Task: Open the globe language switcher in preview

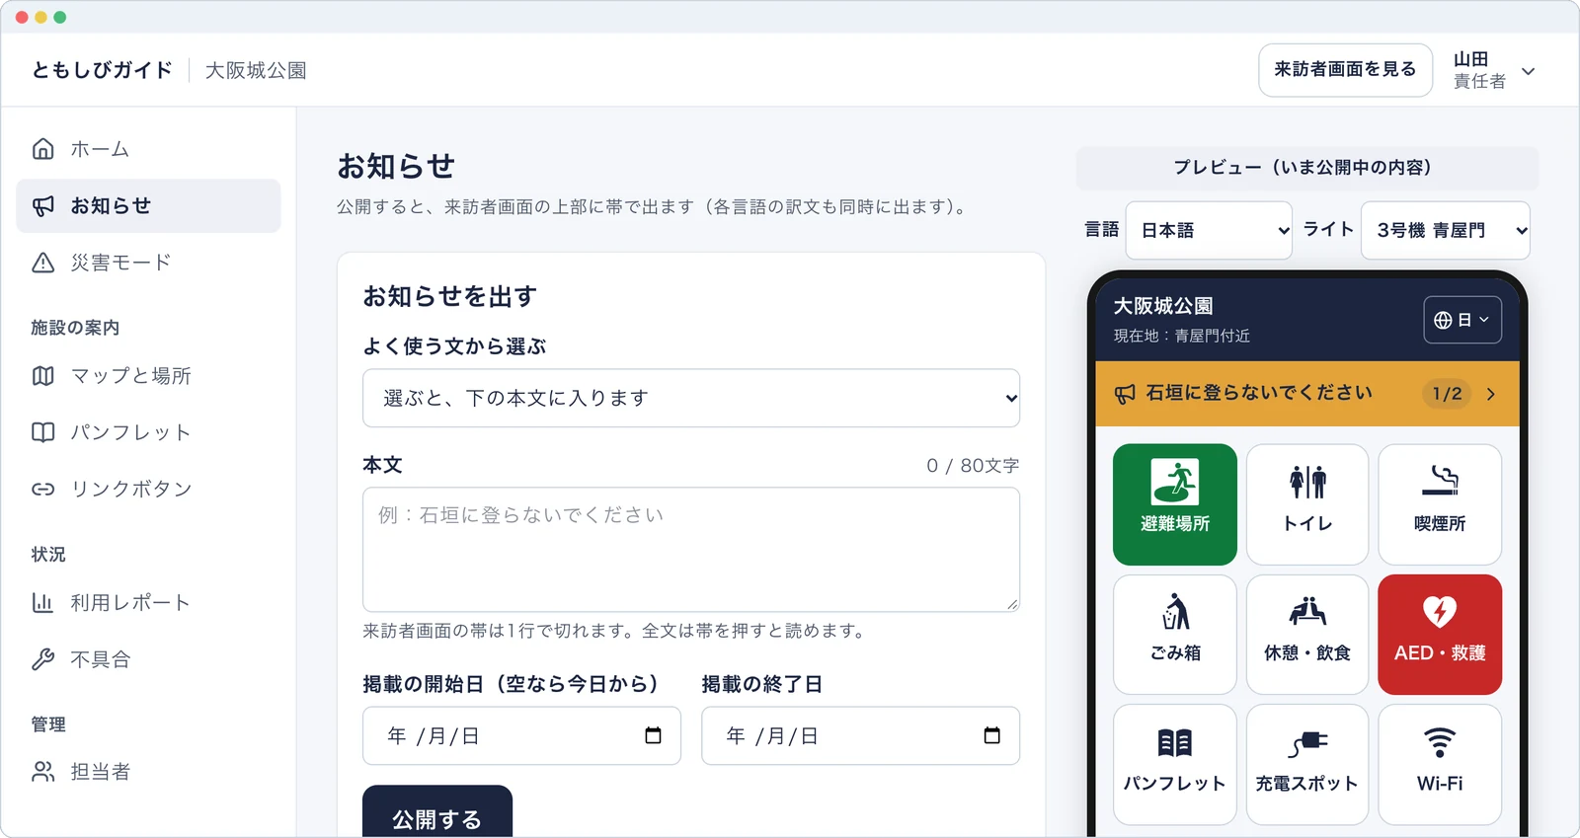Action: pyautogui.click(x=1462, y=320)
